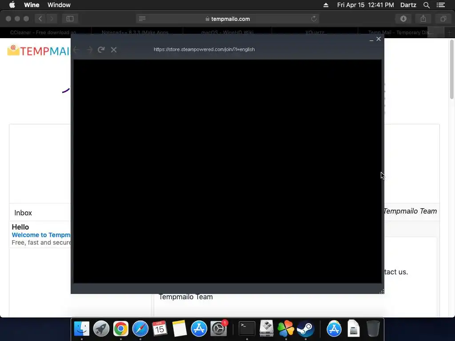
Task: Open Notes from the Dock
Action: coord(180,329)
